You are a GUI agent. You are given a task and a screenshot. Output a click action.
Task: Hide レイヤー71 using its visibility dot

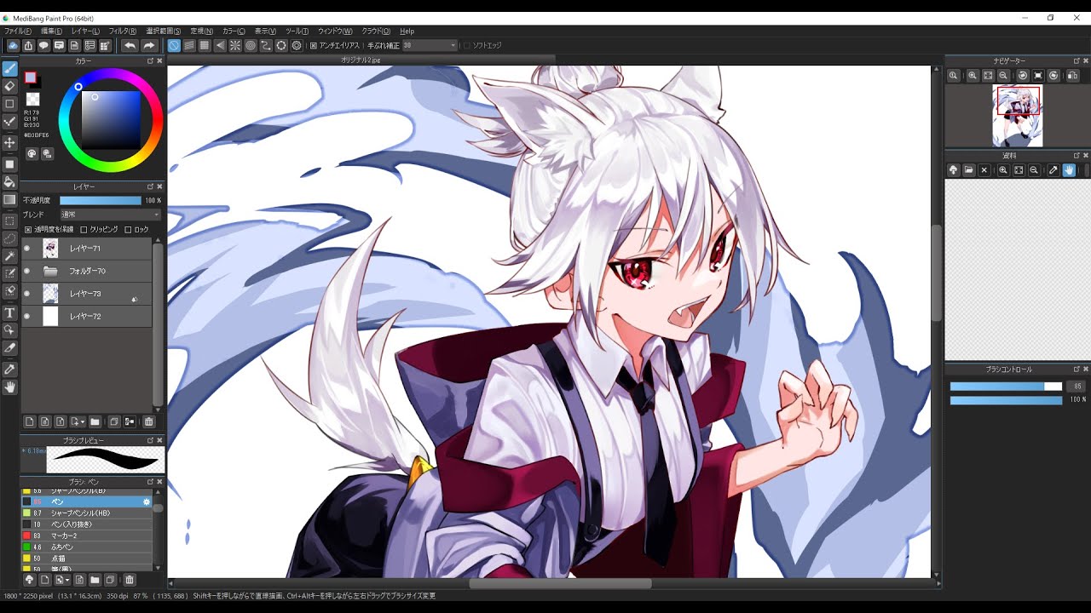[27, 249]
